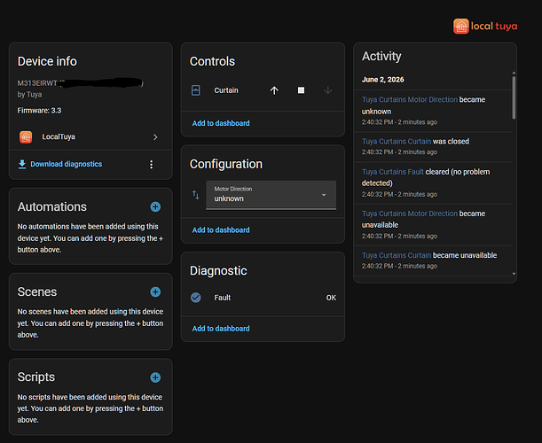
Task: Click Add to dashboard under Configuration
Action: 221,230
